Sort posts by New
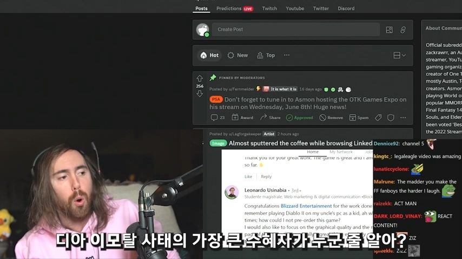This screenshot has width=462, height=259. pos(237,55)
